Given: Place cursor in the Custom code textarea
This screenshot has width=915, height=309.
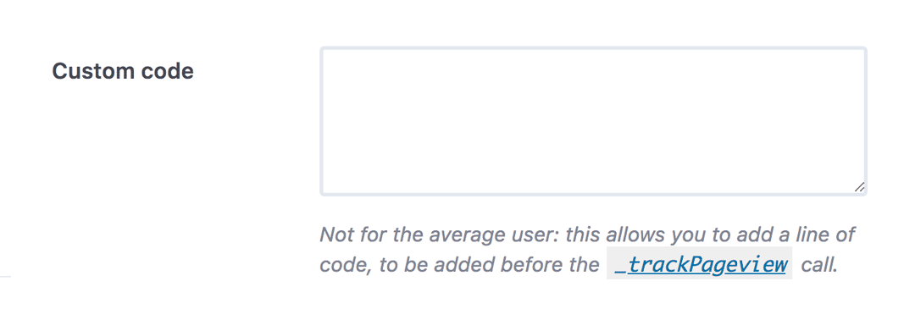Looking at the screenshot, I should tap(593, 121).
